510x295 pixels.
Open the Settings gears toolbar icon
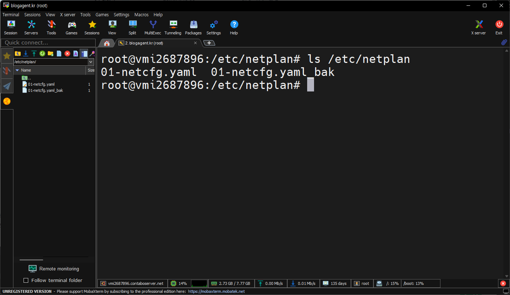[x=214, y=27]
